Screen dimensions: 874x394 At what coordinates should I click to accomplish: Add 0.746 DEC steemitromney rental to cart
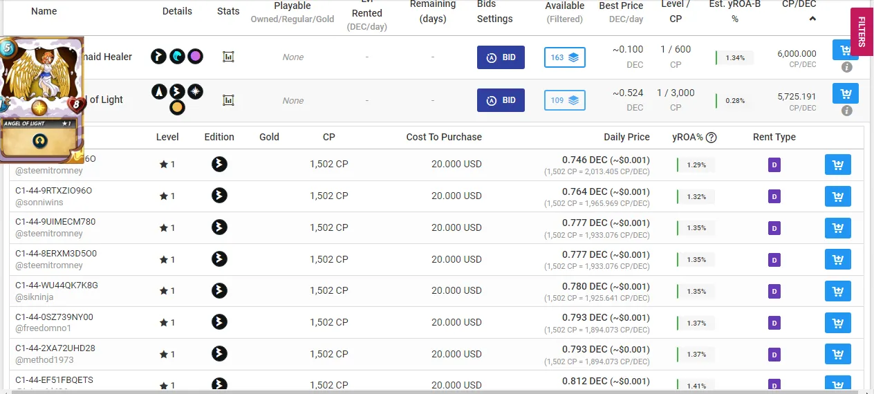pyautogui.click(x=838, y=165)
